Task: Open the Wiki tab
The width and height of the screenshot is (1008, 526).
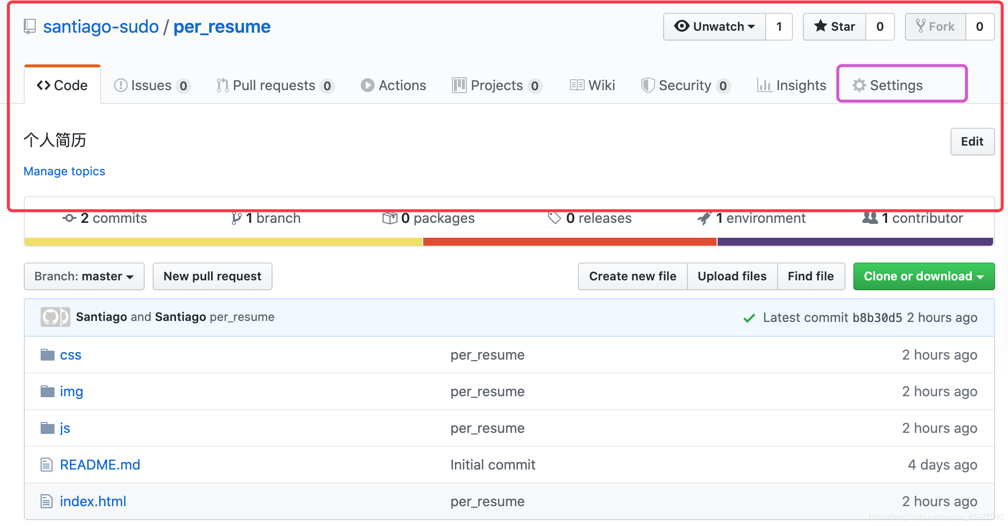Action: pyautogui.click(x=592, y=86)
